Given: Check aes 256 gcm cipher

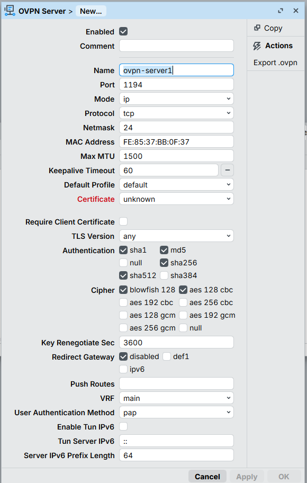Looking at the screenshot, I should pos(123,328).
